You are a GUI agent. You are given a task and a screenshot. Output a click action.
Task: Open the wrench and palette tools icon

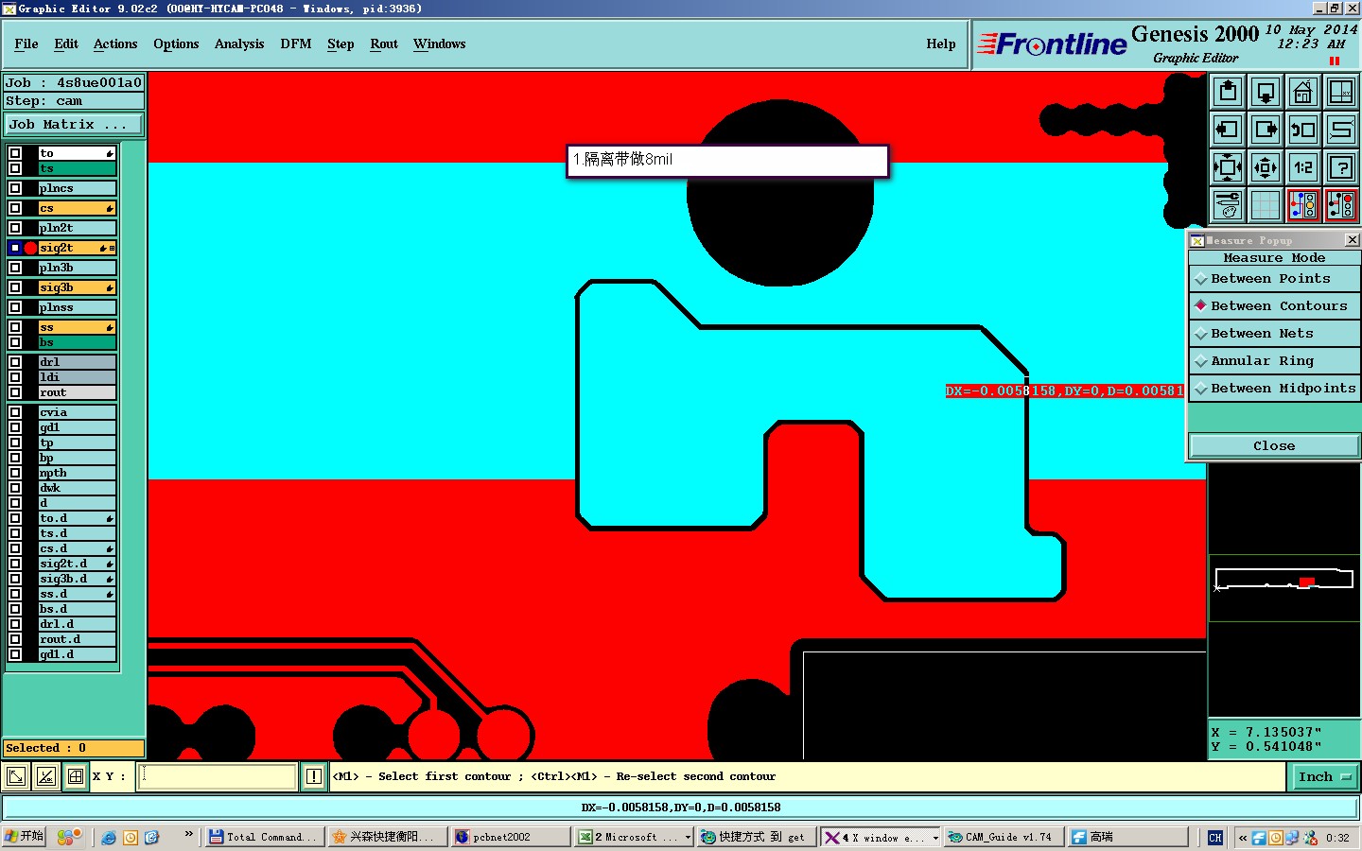(x=1228, y=205)
